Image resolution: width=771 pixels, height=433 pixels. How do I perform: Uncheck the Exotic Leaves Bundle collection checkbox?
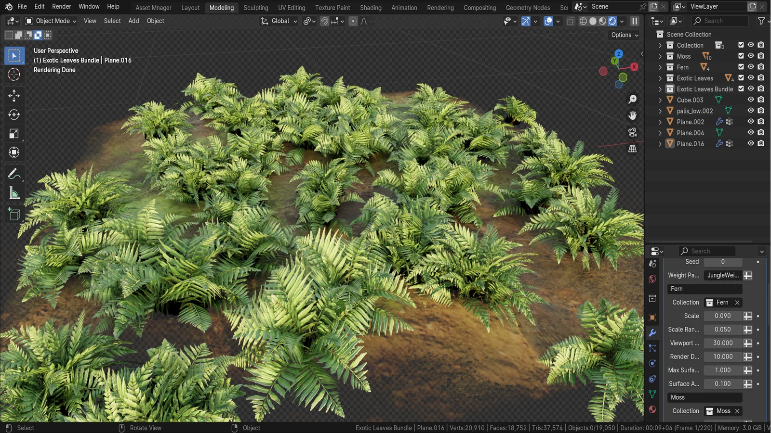(741, 89)
